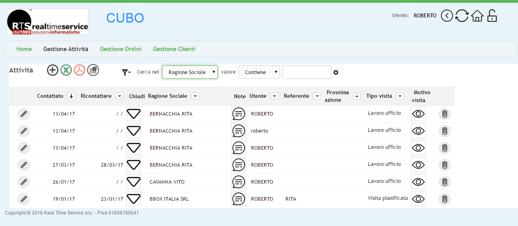Click the 26/01/17 contattato date
This screenshot has height=226, width=518.
click(x=64, y=182)
